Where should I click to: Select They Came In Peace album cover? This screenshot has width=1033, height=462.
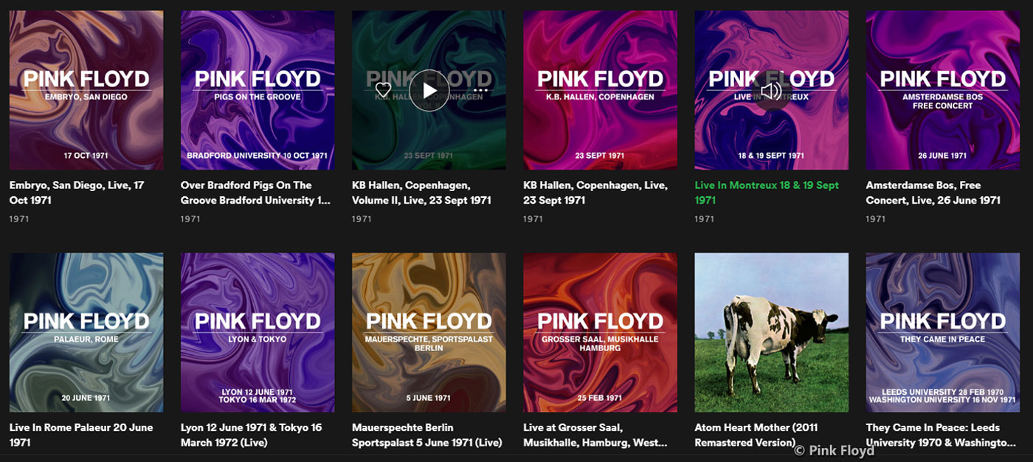[942, 332]
